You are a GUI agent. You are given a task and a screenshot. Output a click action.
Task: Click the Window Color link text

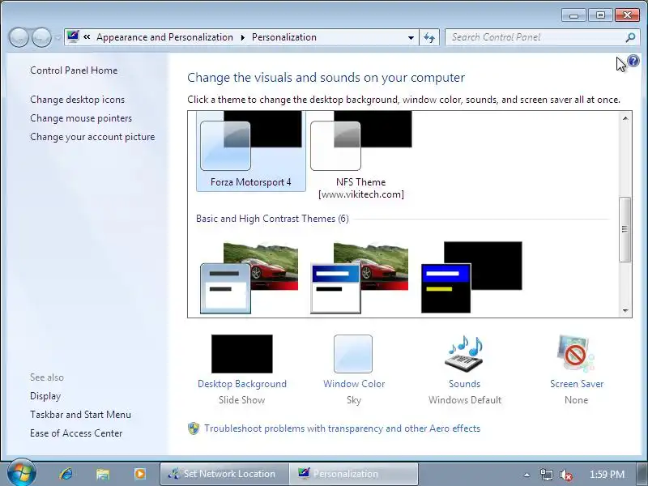[x=354, y=384]
